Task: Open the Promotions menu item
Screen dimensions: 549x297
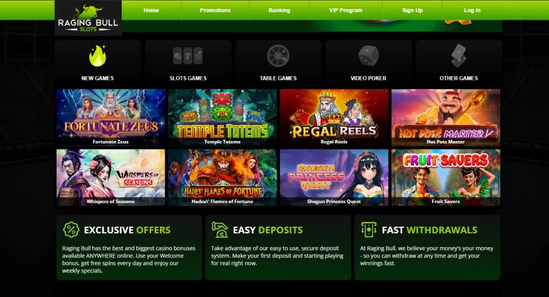Action: [215, 10]
